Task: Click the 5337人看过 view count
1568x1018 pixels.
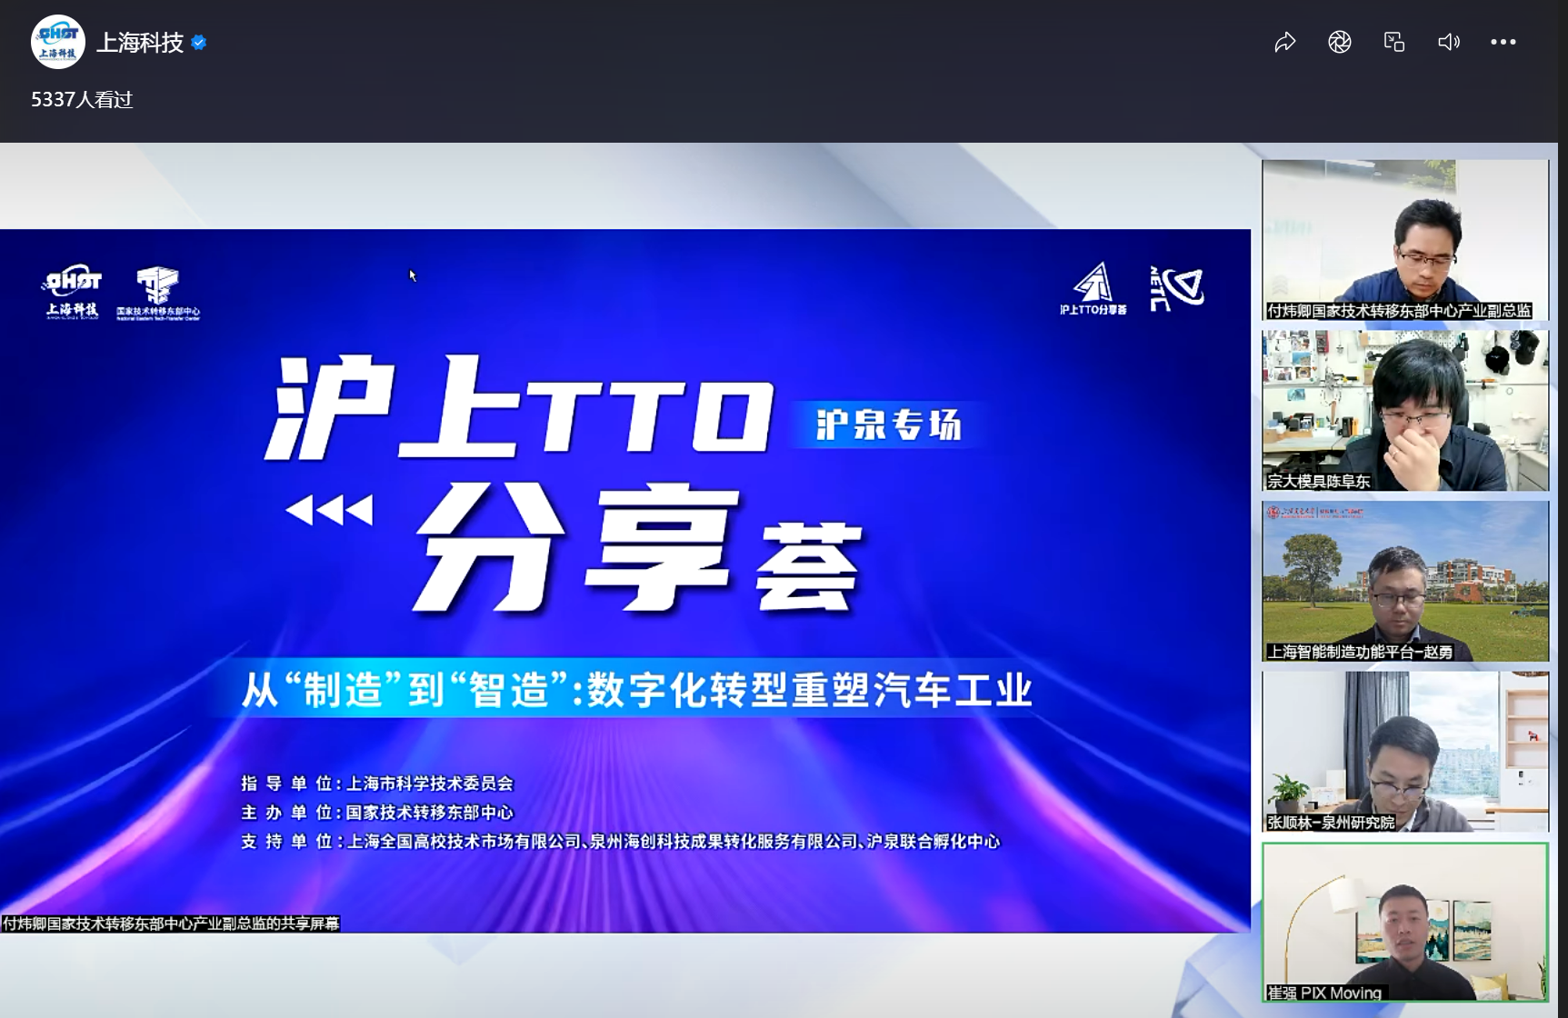Action: pyautogui.click(x=82, y=100)
